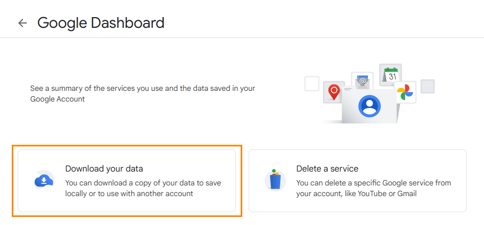Click the empty square left of Maps pin
The image size is (484, 225).
pyautogui.click(x=312, y=84)
